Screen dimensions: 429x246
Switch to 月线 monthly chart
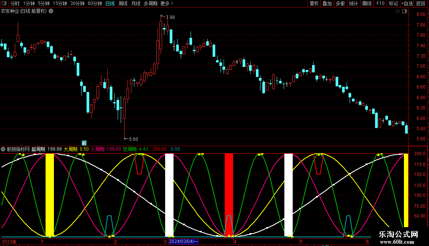pyautogui.click(x=136, y=3)
